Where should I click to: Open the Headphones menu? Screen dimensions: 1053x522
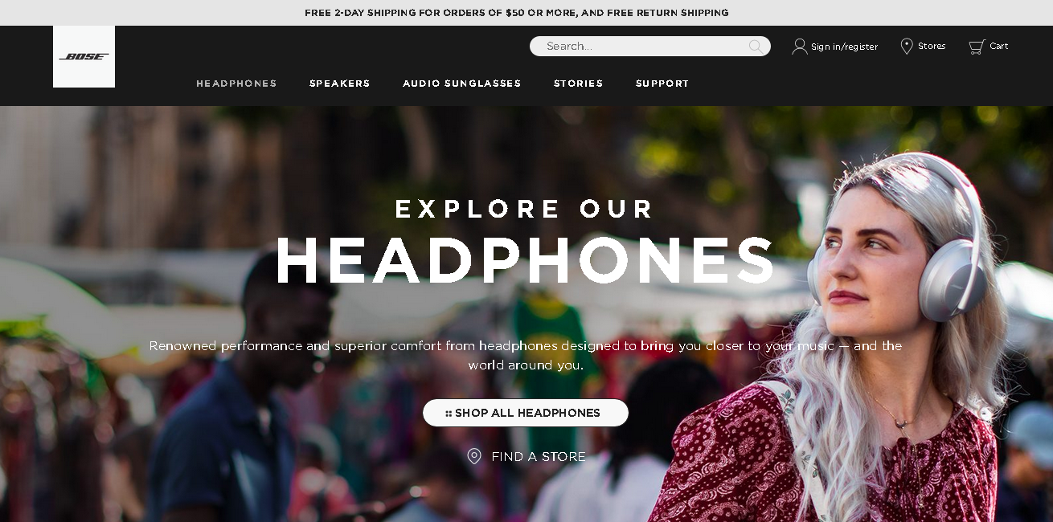[x=236, y=84]
